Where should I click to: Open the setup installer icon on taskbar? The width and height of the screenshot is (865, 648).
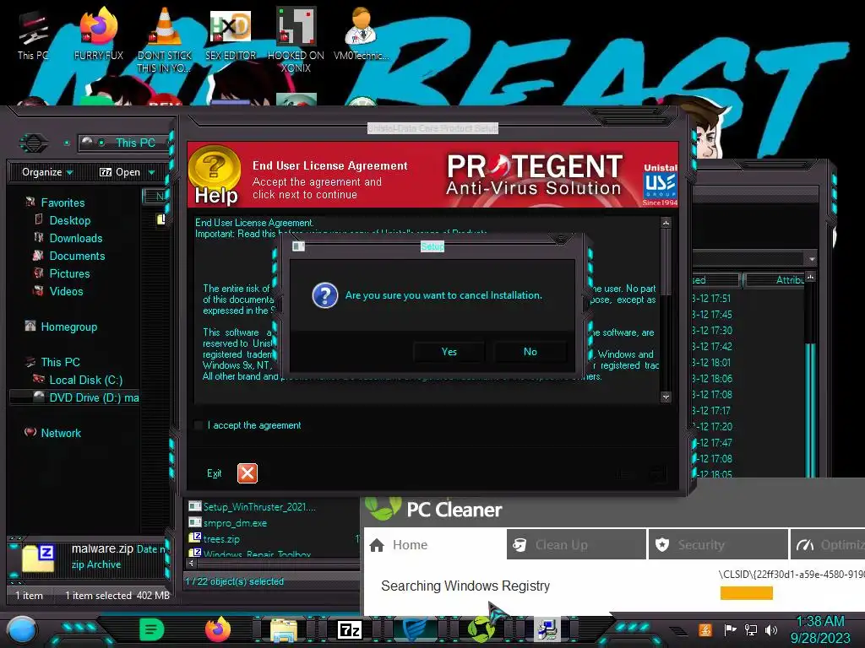pos(547,629)
